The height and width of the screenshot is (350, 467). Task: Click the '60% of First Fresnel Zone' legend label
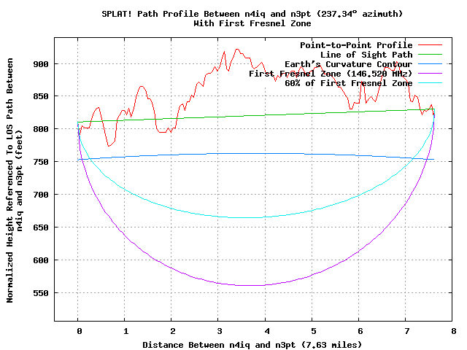[349, 83]
